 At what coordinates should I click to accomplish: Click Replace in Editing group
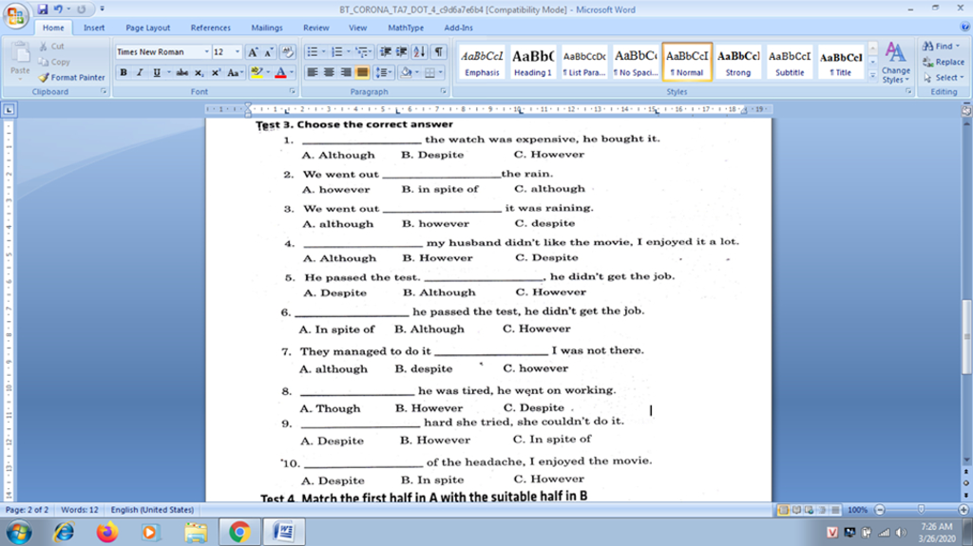(944, 62)
